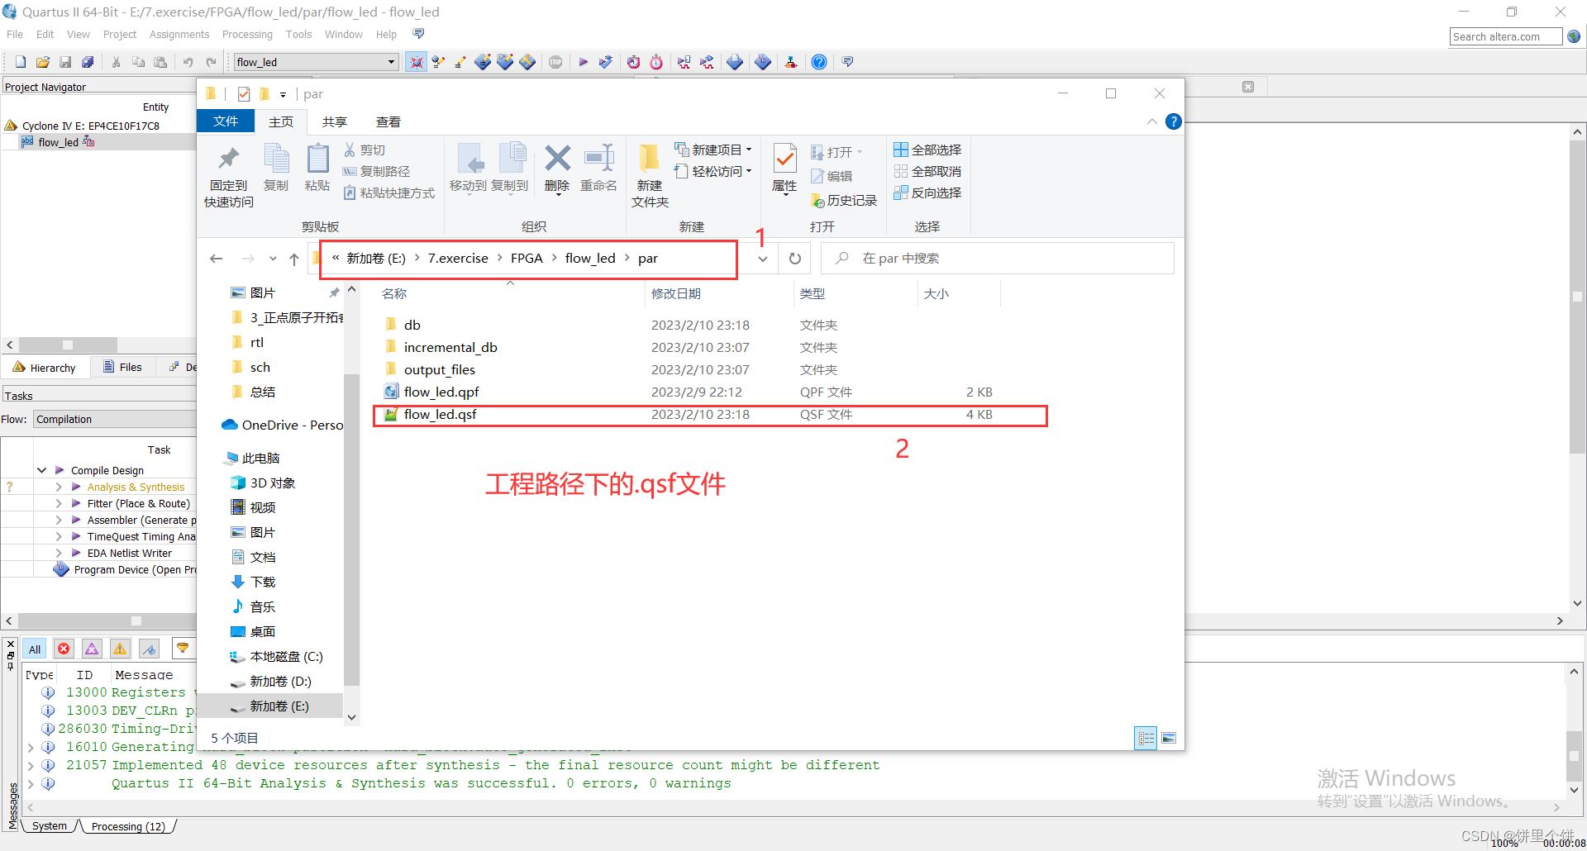Open Explorer help icon
Image resolution: width=1587 pixels, height=851 pixels.
point(1173,121)
